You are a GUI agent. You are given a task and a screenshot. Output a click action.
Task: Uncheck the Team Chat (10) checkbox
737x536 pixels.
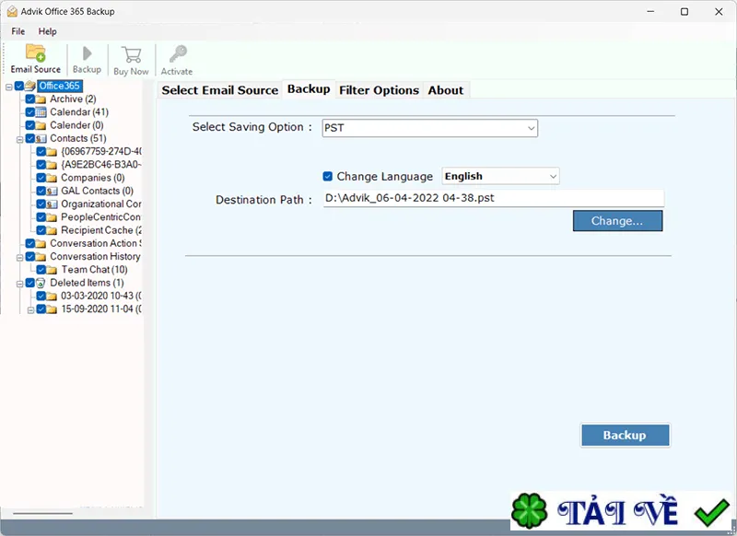pyautogui.click(x=41, y=270)
